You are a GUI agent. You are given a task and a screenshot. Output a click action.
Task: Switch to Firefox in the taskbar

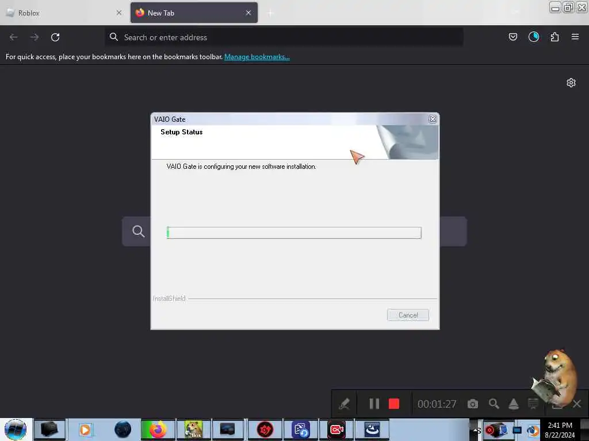click(158, 430)
